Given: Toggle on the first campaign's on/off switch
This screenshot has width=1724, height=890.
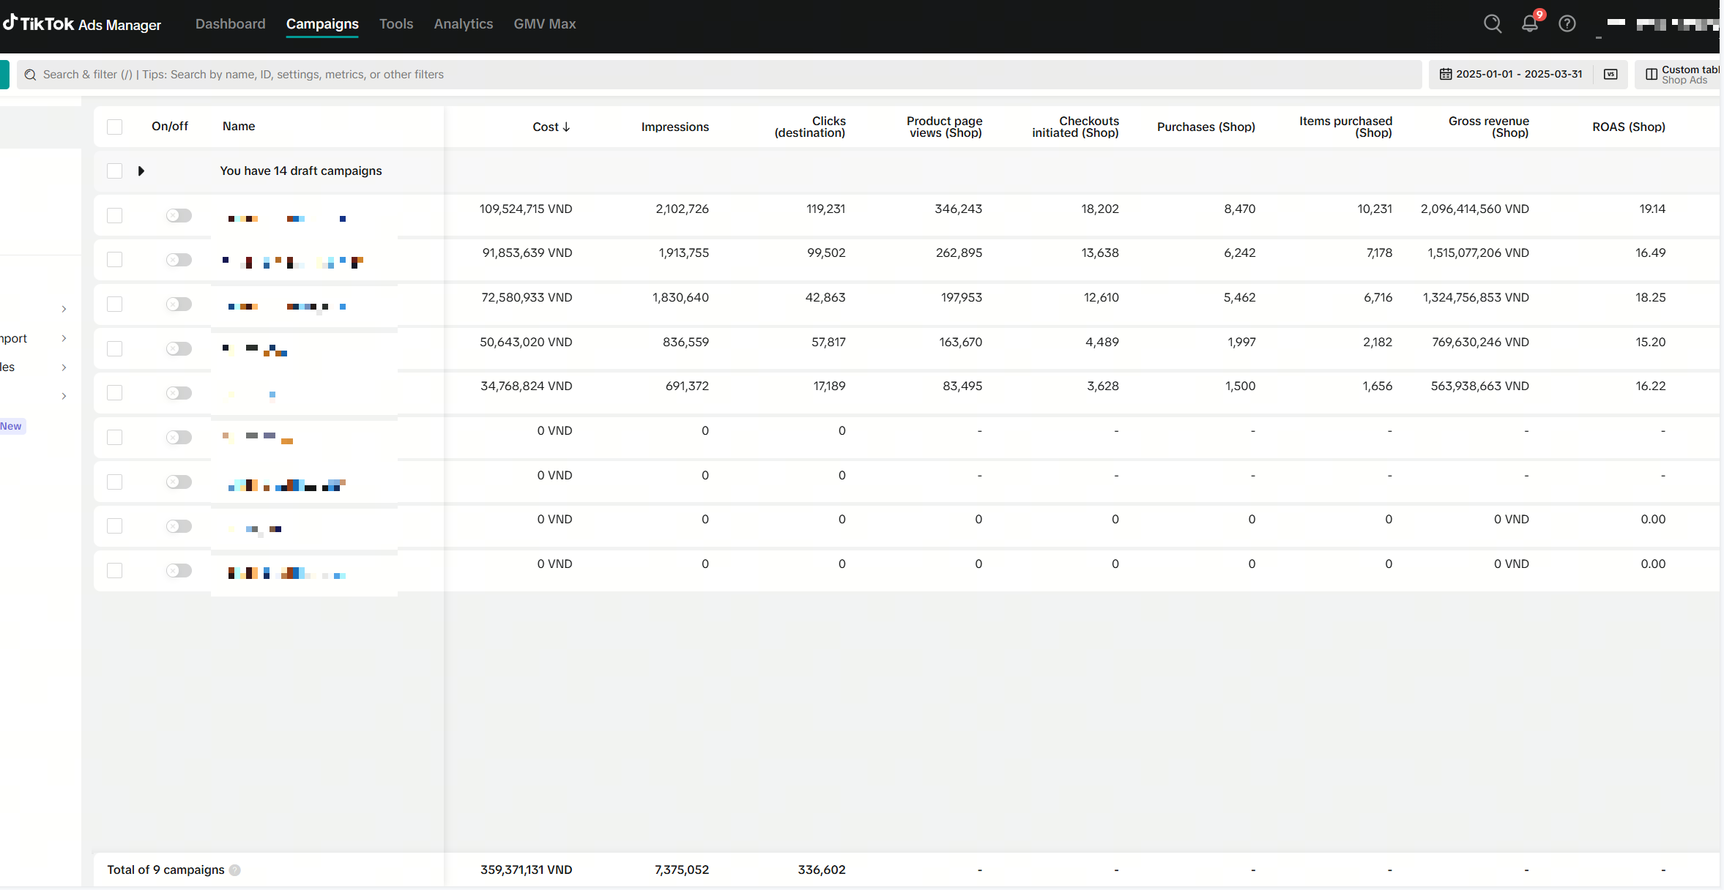Looking at the screenshot, I should 179,216.
